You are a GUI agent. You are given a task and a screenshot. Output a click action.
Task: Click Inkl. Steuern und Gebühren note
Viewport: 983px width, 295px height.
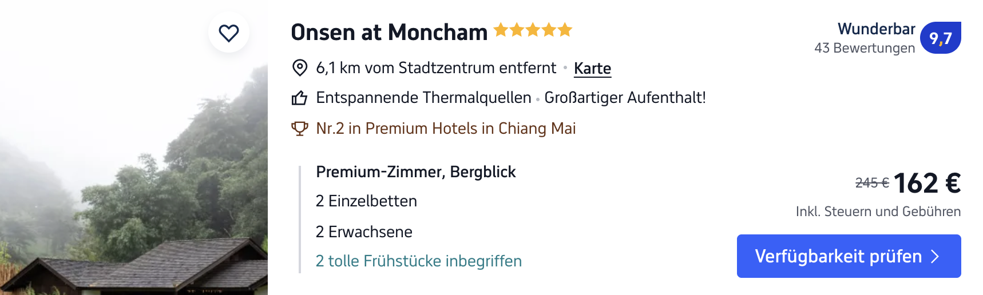pos(878,212)
